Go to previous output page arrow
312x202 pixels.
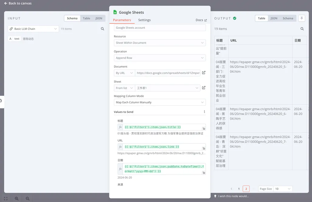[x=232, y=189]
